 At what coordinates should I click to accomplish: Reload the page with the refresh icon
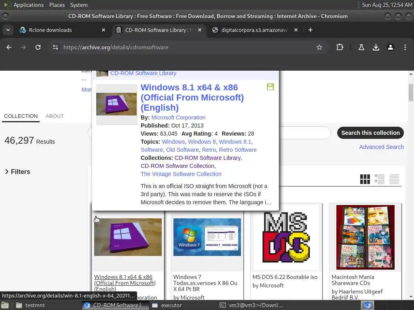[38, 47]
